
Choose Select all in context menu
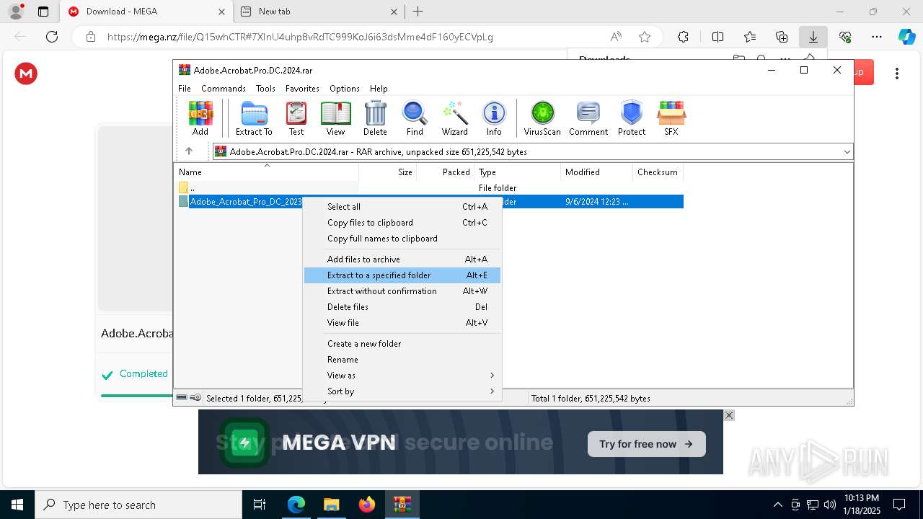point(402,207)
